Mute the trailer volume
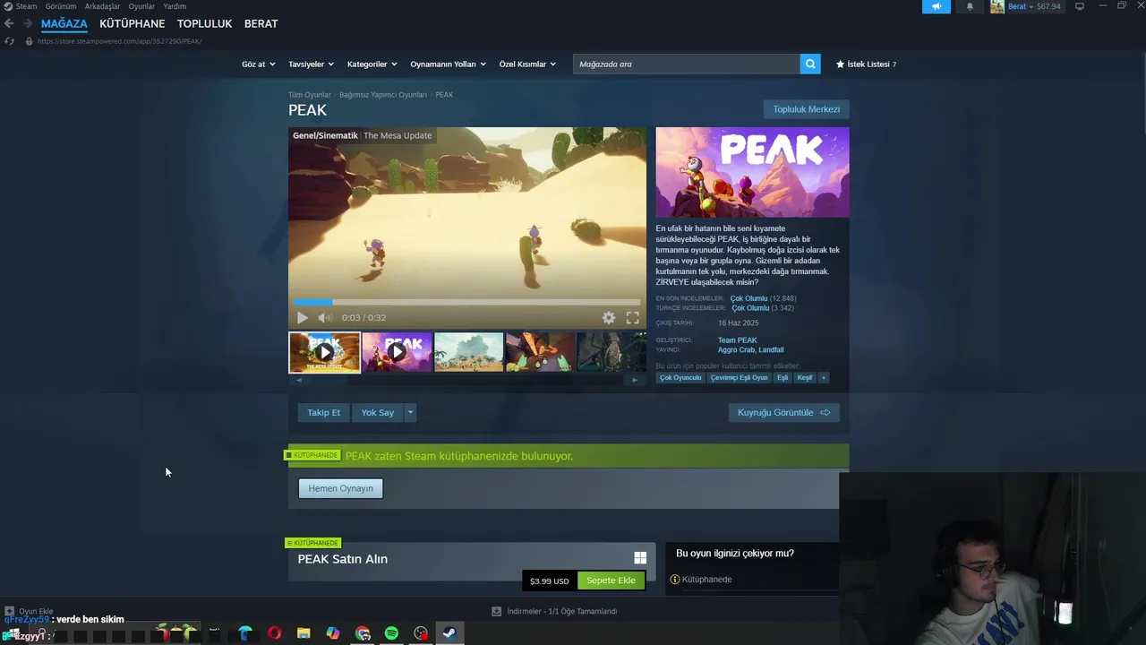Screen dimensions: 1146x645 pos(325,318)
